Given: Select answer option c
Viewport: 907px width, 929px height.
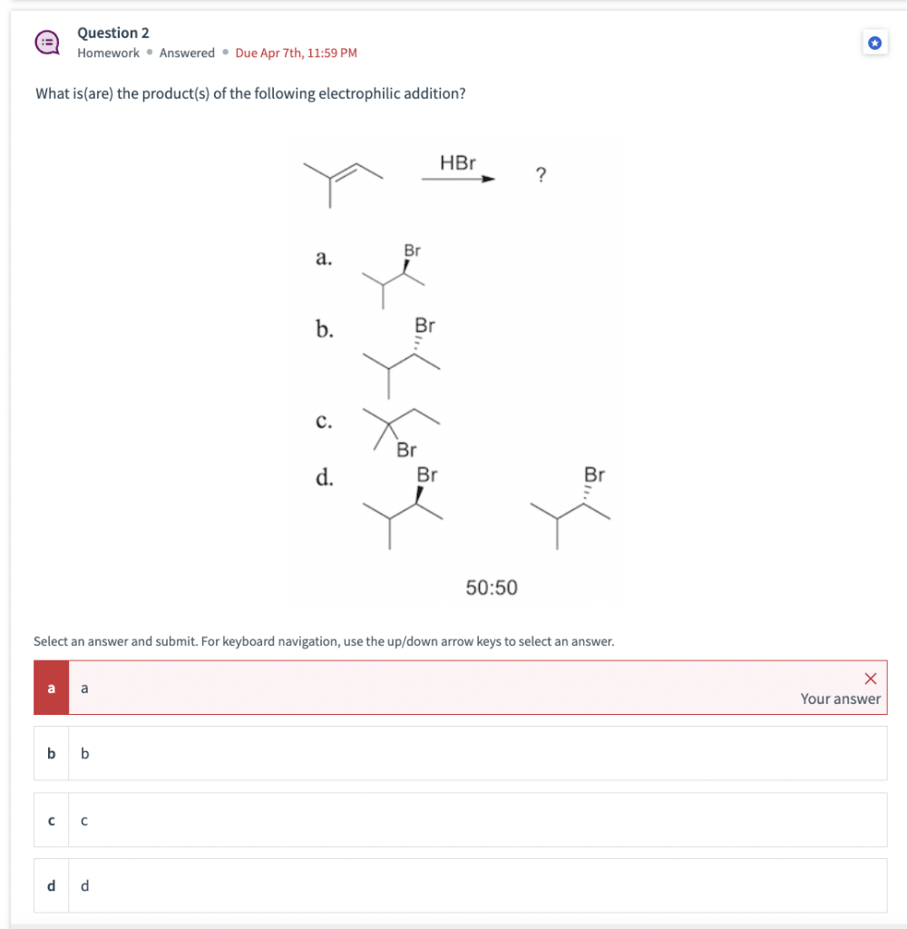Looking at the screenshot, I should coord(453,819).
